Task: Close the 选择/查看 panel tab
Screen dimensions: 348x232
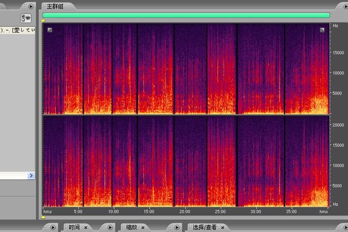Action: point(223,227)
